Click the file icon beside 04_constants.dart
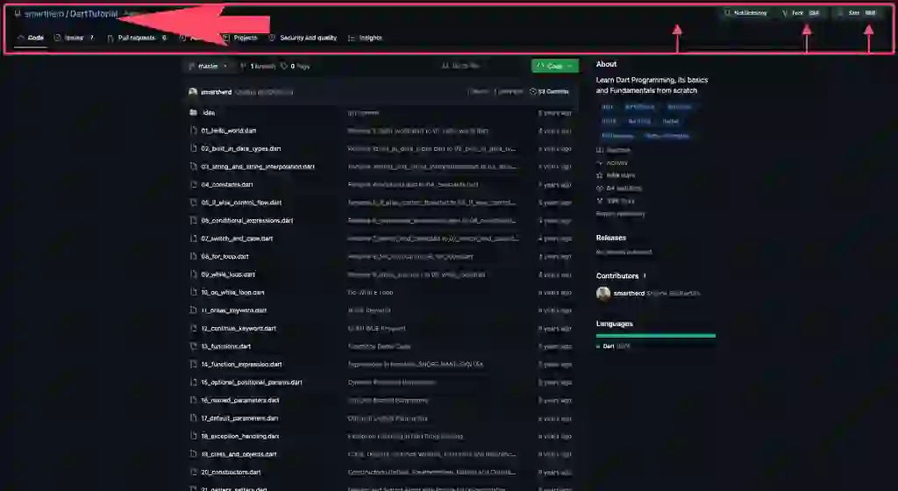This screenshot has height=491, width=898. [x=194, y=185]
